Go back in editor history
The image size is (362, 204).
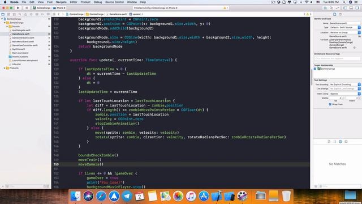[59, 14]
